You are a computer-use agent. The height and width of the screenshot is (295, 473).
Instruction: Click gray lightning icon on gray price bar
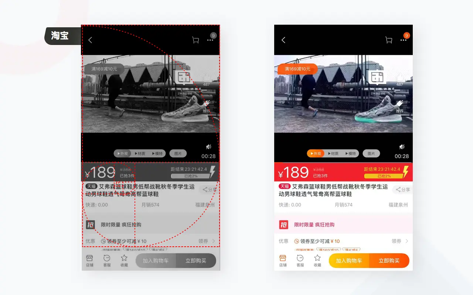pos(212,172)
